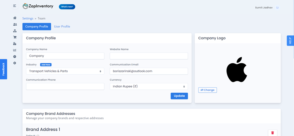Click the Update button
This screenshot has width=294, height=136.
[179, 96]
